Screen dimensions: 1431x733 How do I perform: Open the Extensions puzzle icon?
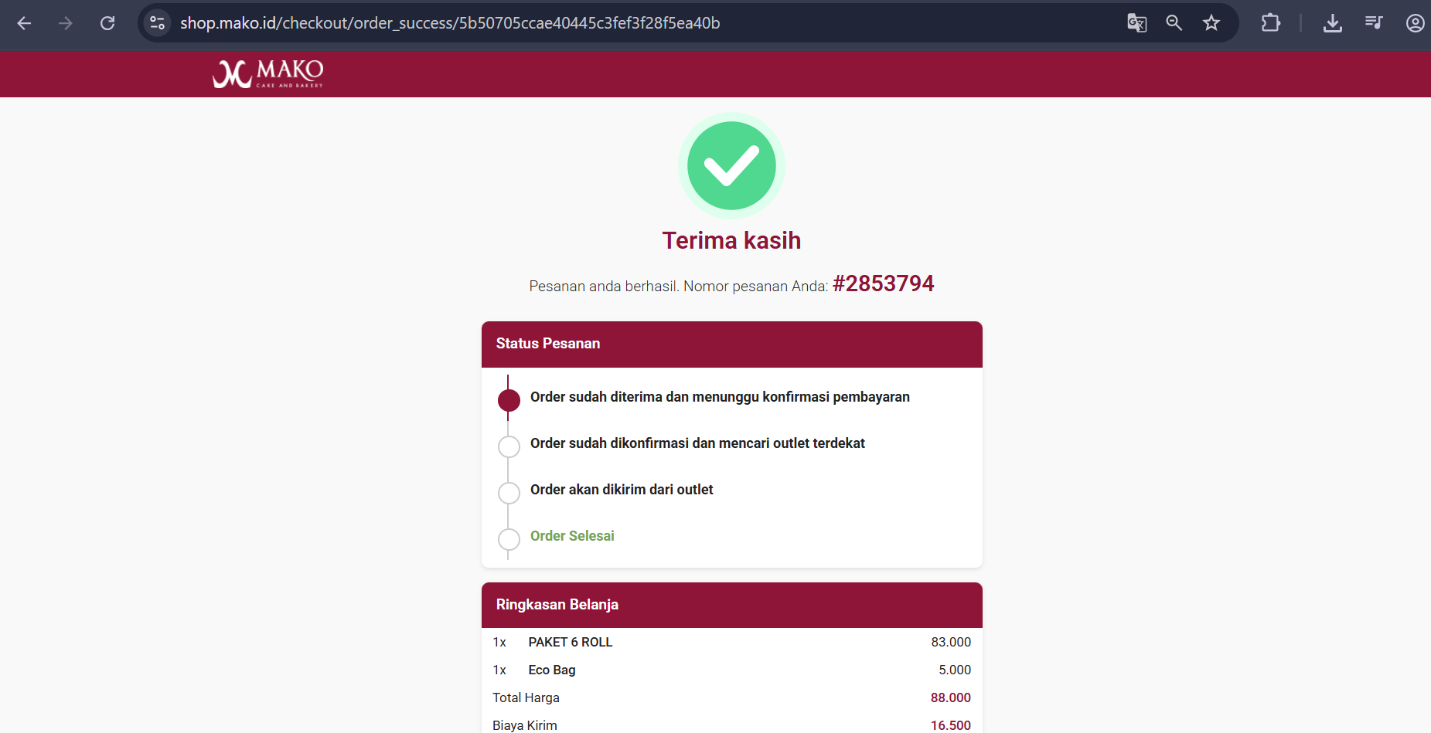(x=1270, y=23)
